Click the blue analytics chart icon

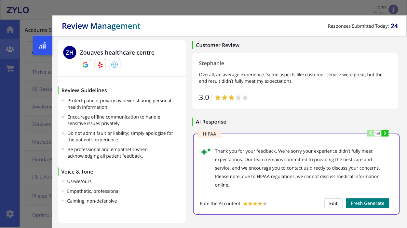43,45
